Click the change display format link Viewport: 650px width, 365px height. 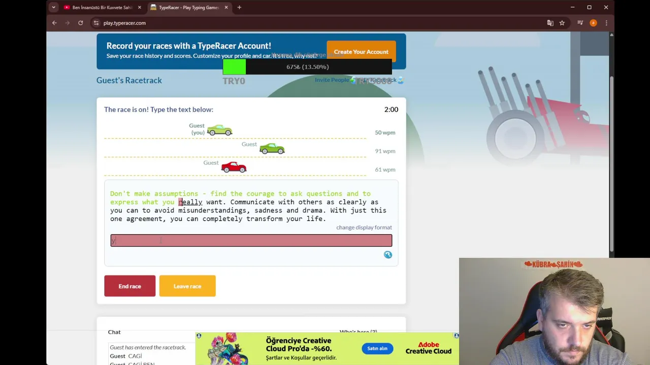click(x=364, y=227)
